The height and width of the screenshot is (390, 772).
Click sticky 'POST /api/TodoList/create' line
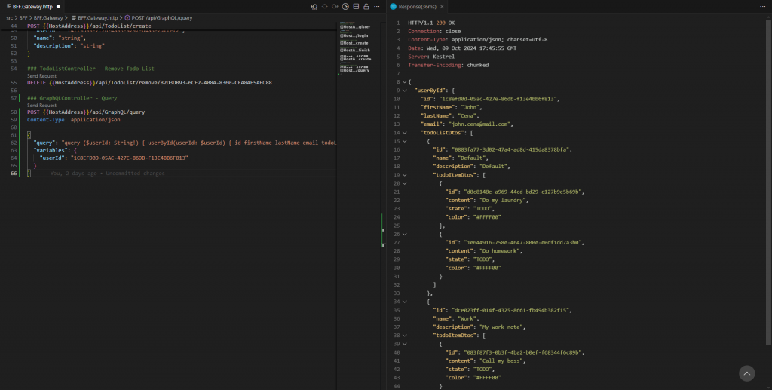pyautogui.click(x=89, y=26)
